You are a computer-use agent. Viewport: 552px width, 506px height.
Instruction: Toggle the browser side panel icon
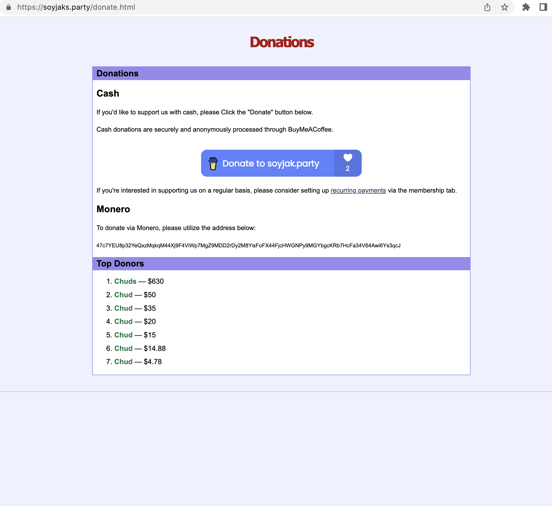pyautogui.click(x=543, y=7)
